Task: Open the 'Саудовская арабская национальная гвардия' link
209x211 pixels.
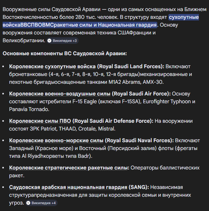Action: pyautogui.click(x=68, y=187)
